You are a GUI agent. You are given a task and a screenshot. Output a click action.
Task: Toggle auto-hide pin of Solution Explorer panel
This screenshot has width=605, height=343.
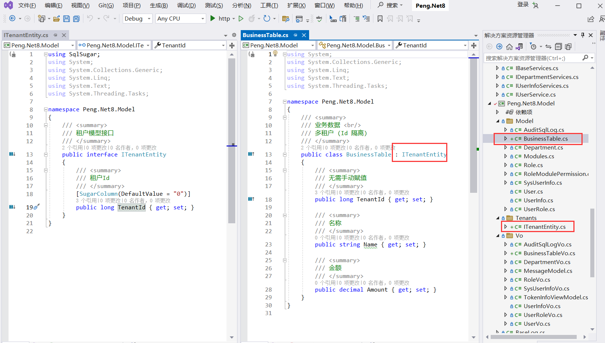coord(583,35)
